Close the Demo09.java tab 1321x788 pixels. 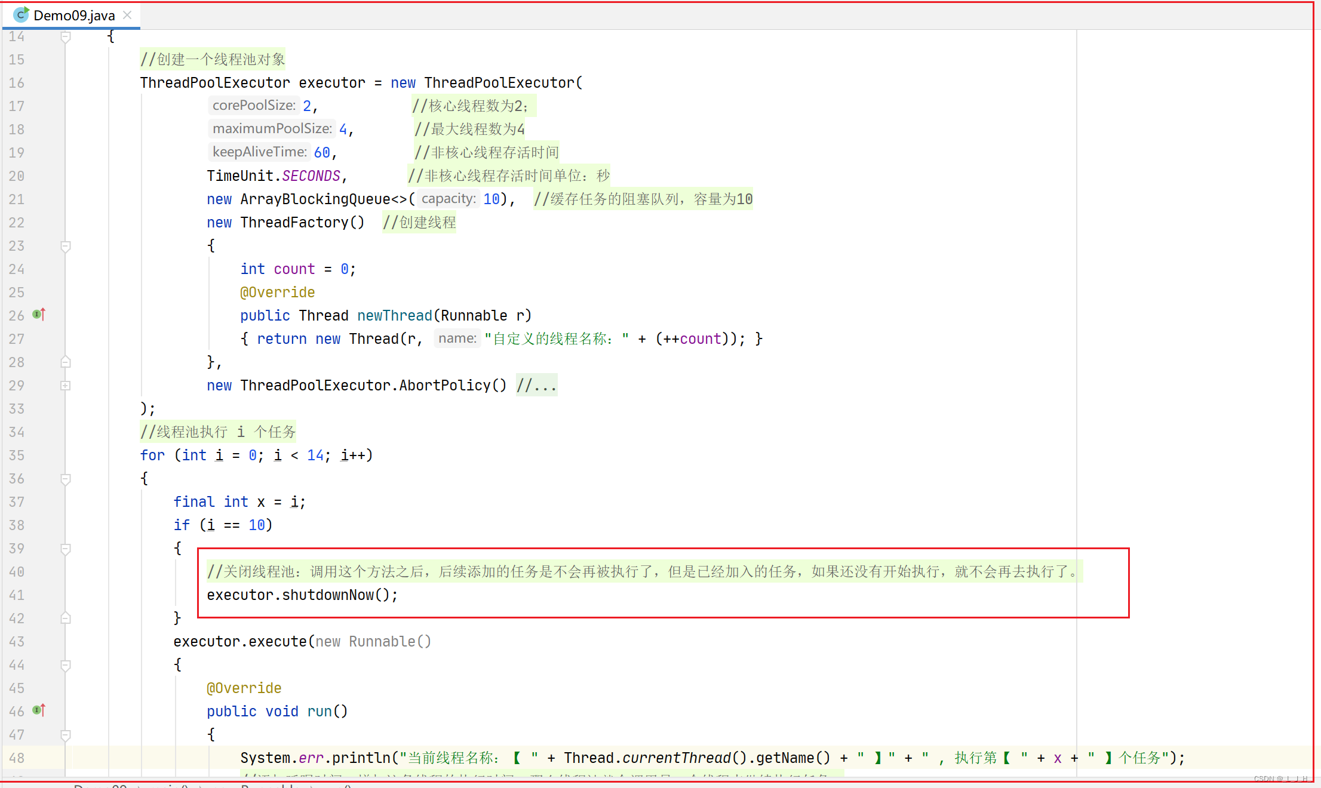click(x=127, y=15)
